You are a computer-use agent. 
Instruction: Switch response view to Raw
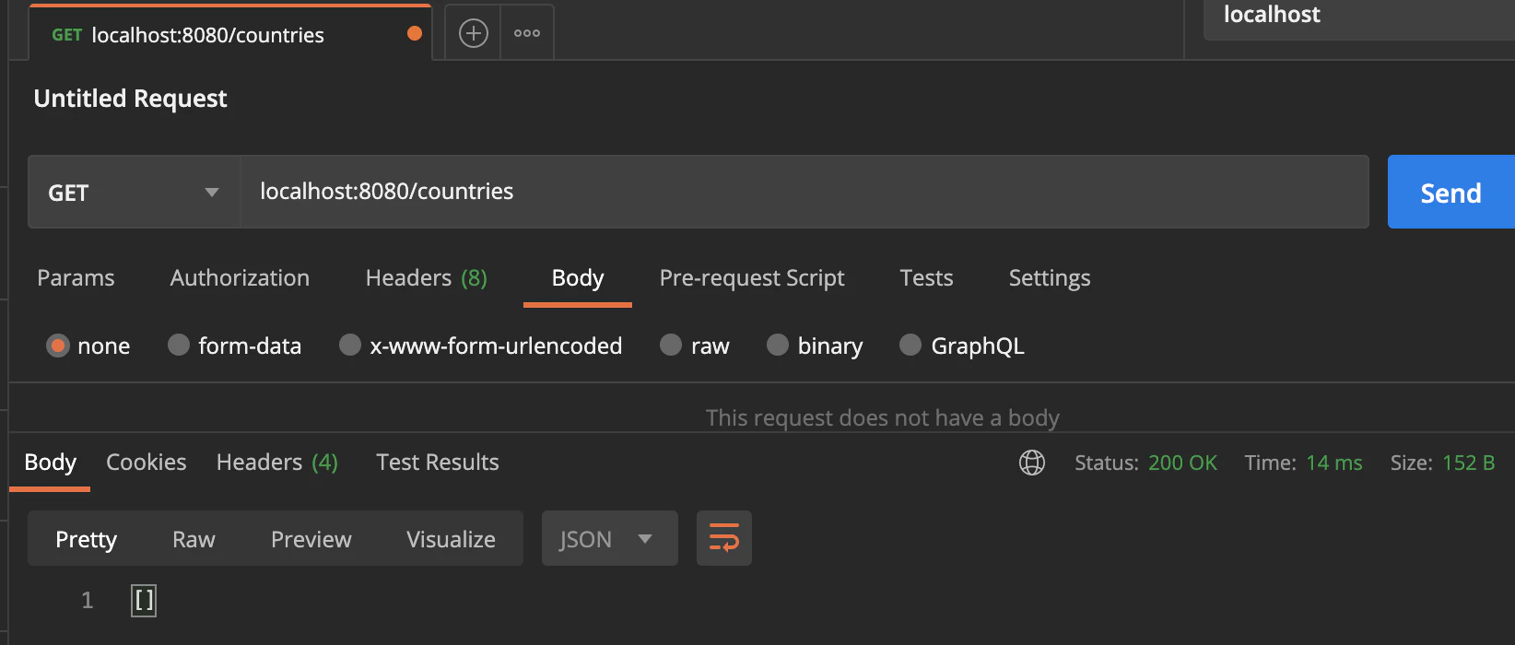[194, 539]
